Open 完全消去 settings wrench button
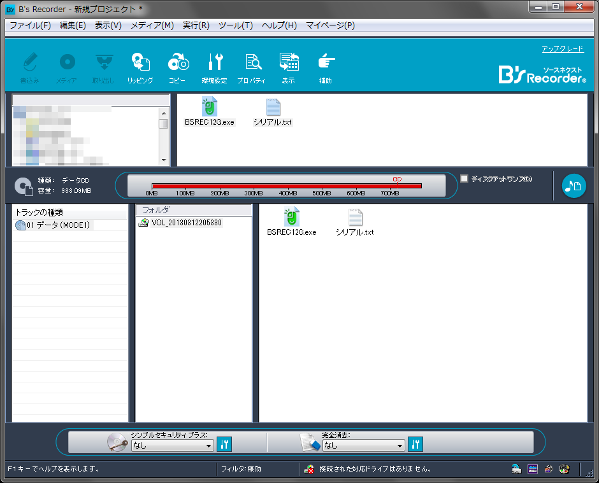 coord(415,444)
